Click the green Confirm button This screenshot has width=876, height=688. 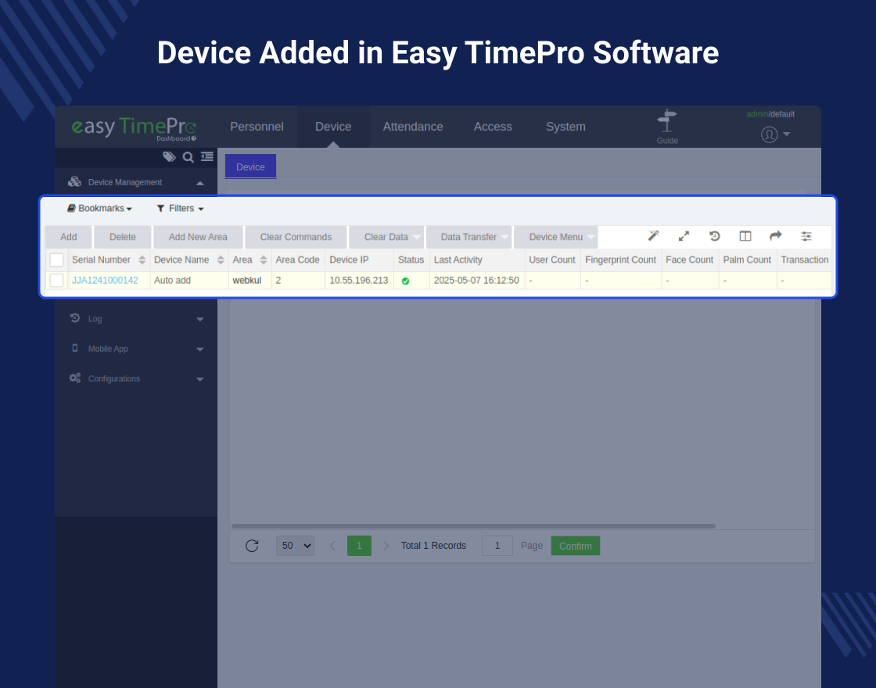coord(576,546)
